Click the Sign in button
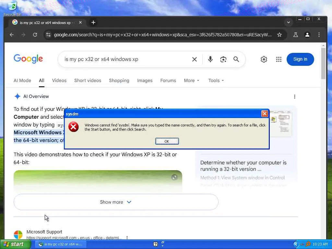This screenshot has width=332, height=249. tap(300, 59)
